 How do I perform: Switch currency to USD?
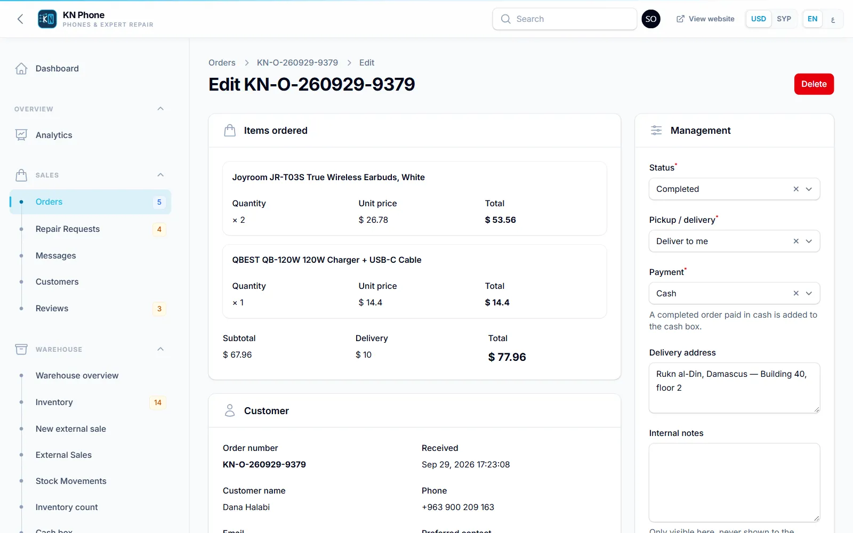click(x=759, y=19)
